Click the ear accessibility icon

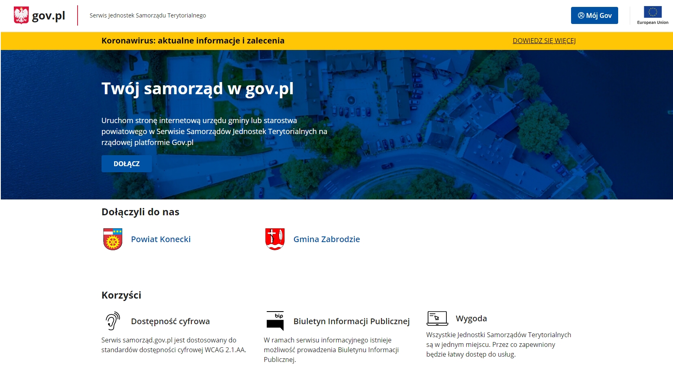(x=113, y=321)
